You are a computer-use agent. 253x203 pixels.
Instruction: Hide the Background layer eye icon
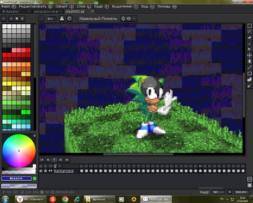41,171
